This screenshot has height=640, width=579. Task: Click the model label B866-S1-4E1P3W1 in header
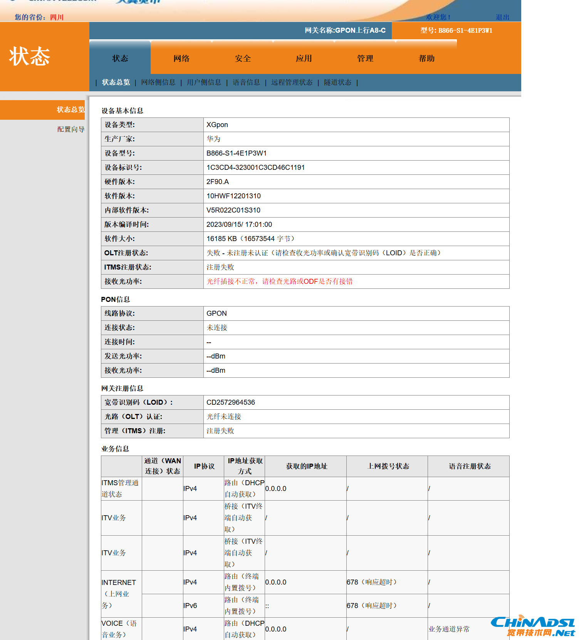coord(465,30)
